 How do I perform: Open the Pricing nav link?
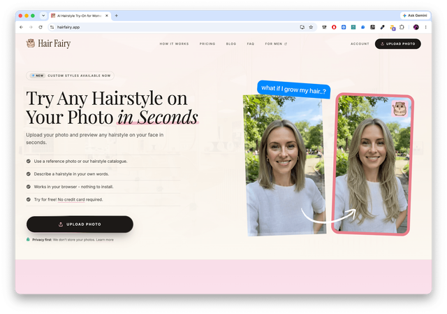click(207, 43)
